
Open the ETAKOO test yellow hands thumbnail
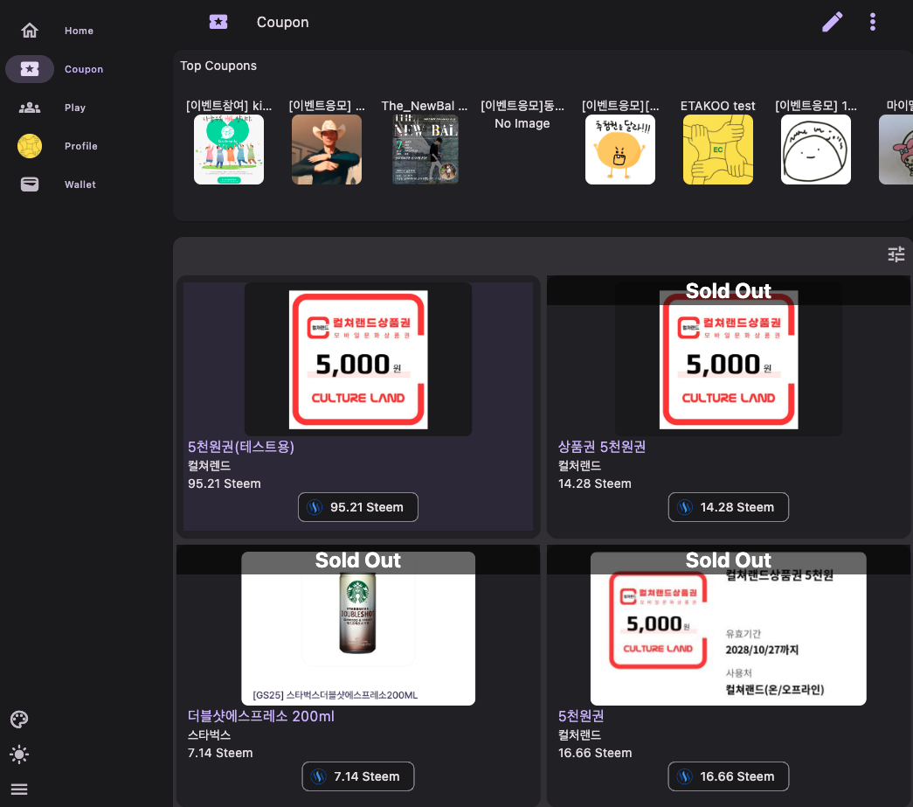pyautogui.click(x=718, y=150)
